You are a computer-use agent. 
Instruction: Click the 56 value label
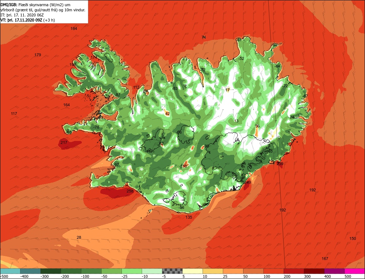257,126
